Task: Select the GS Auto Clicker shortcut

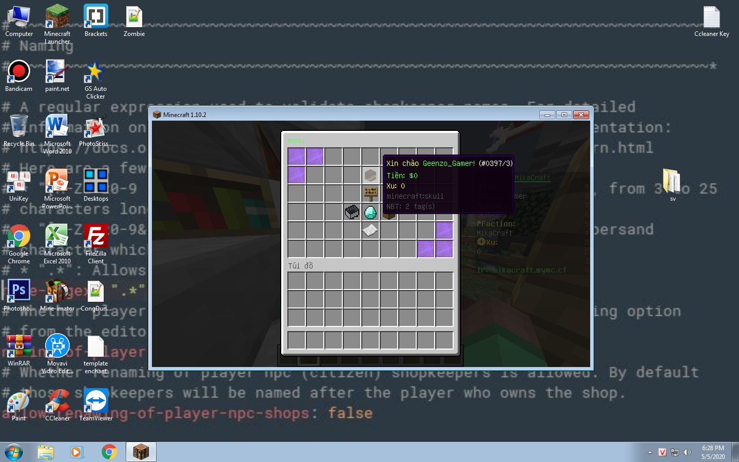Action: [96, 80]
